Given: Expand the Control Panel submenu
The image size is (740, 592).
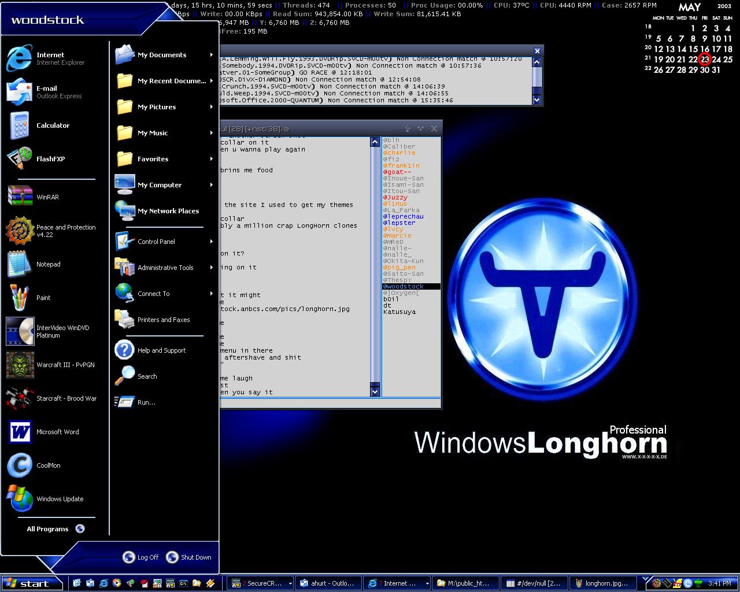Looking at the screenshot, I should 164,242.
